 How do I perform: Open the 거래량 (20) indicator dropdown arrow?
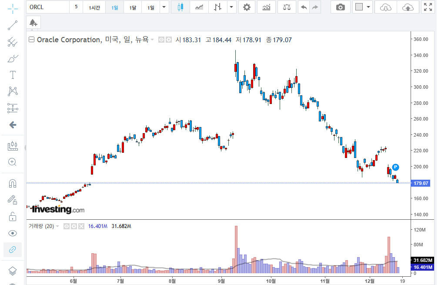tap(57, 226)
